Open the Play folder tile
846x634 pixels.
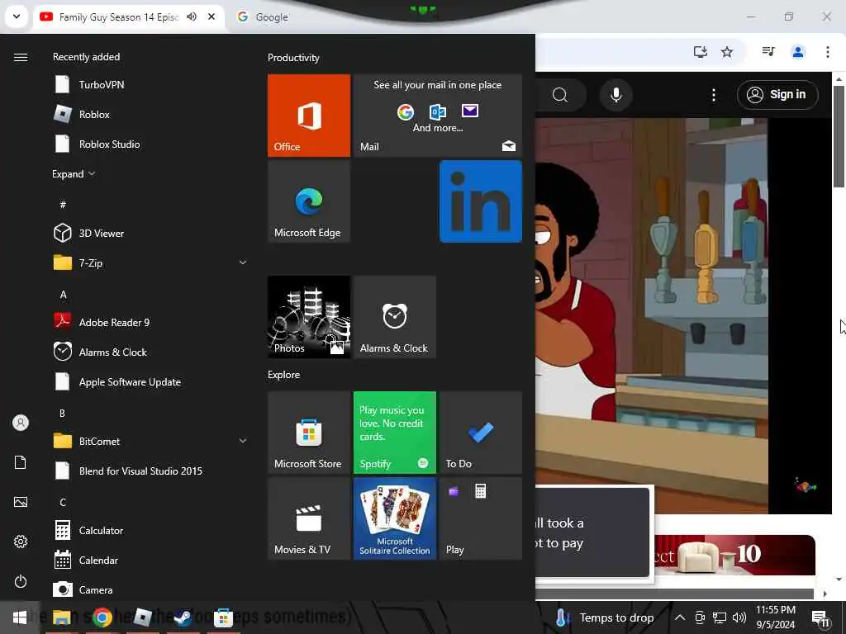[481, 518]
